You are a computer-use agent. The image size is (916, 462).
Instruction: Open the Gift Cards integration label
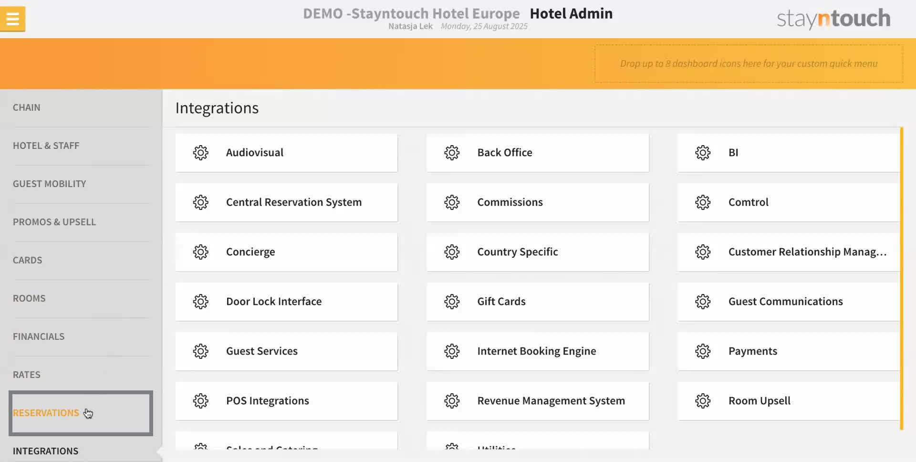(x=501, y=302)
